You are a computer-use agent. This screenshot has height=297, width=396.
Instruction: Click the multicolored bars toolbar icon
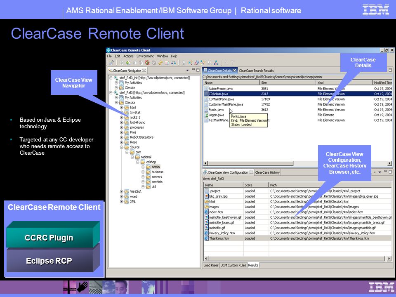196,63
